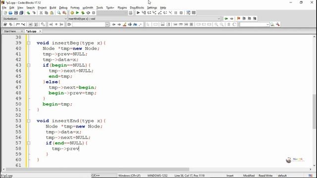317x178 pixels.
Task: Undo the last edit via toolbar
Action: pos(29,13)
